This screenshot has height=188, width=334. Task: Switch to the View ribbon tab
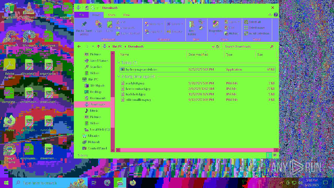[x=126, y=15]
